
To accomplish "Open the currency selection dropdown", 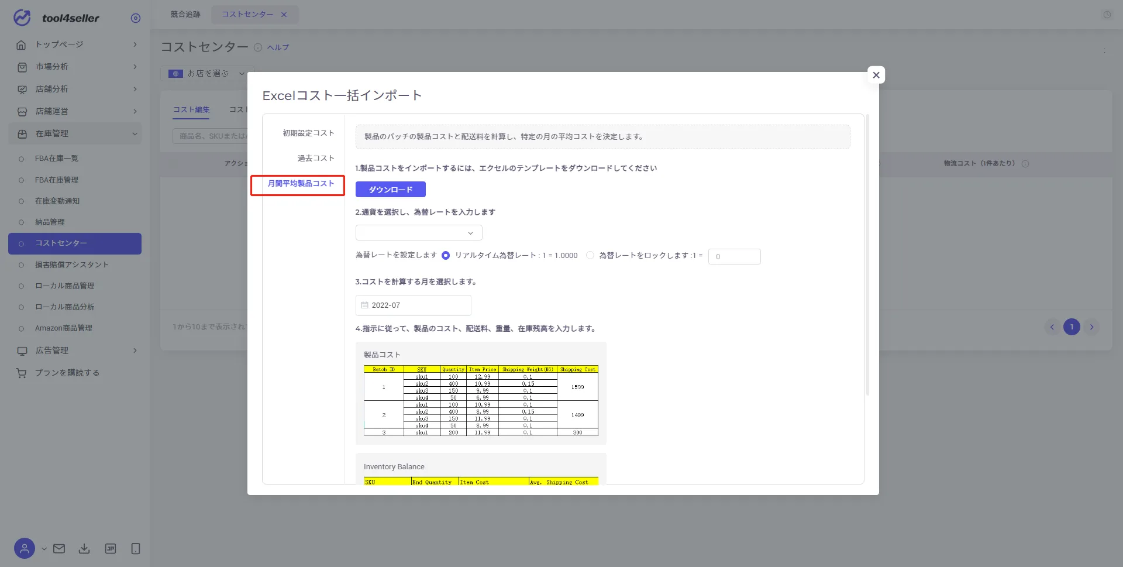I will 419,233.
